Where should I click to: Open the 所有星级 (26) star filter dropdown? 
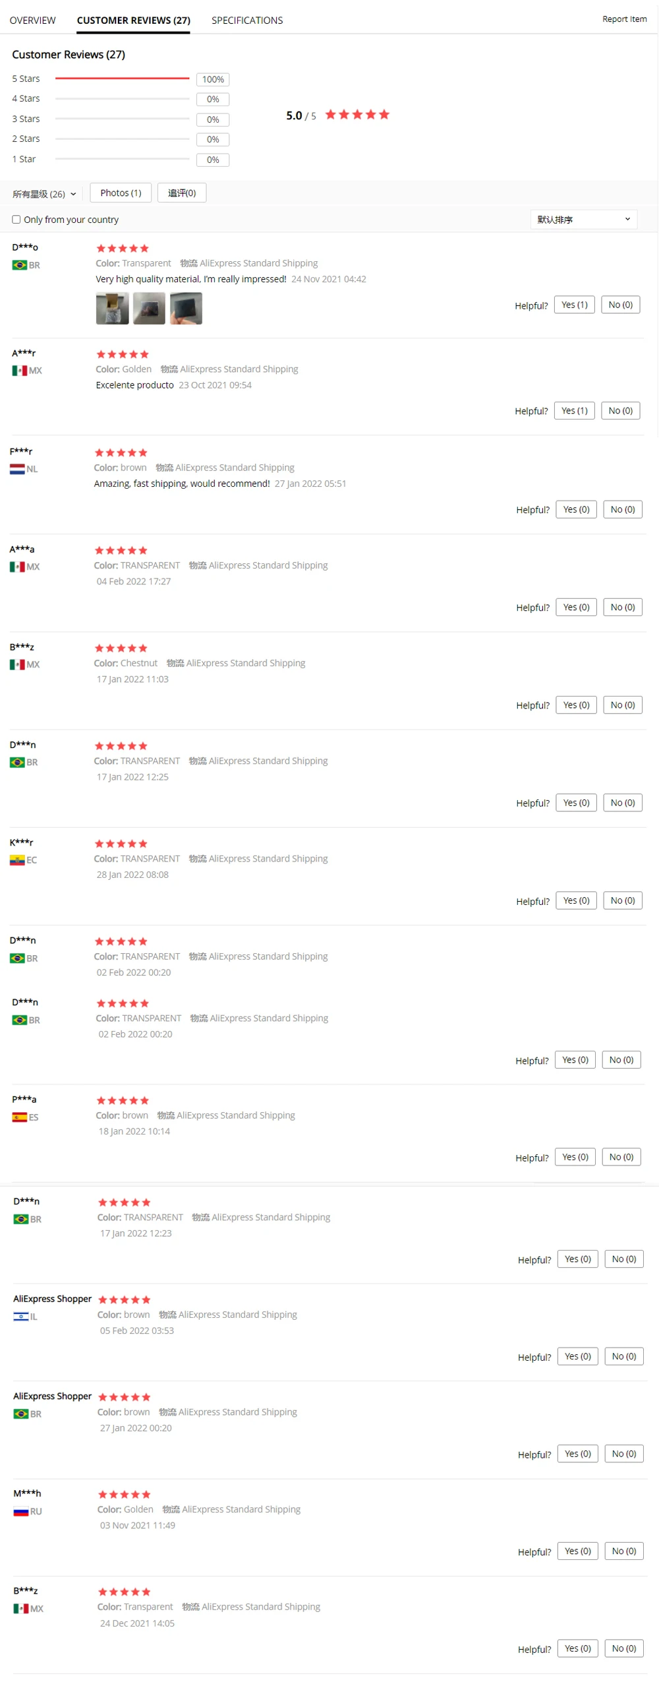click(x=44, y=194)
